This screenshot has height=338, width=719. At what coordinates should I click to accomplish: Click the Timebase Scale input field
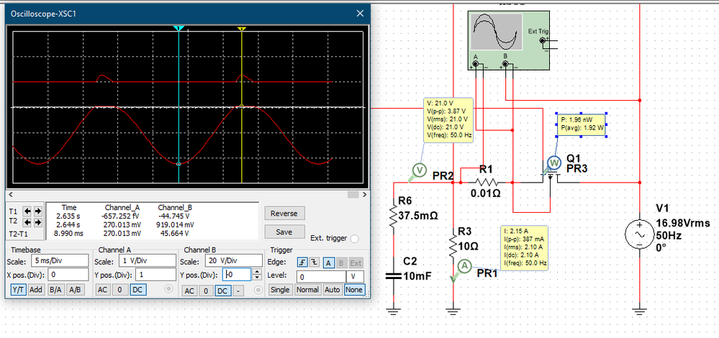click(59, 260)
